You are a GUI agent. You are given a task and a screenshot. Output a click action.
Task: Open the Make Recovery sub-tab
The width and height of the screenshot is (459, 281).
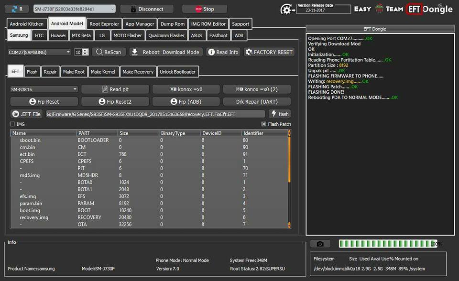[138, 72]
